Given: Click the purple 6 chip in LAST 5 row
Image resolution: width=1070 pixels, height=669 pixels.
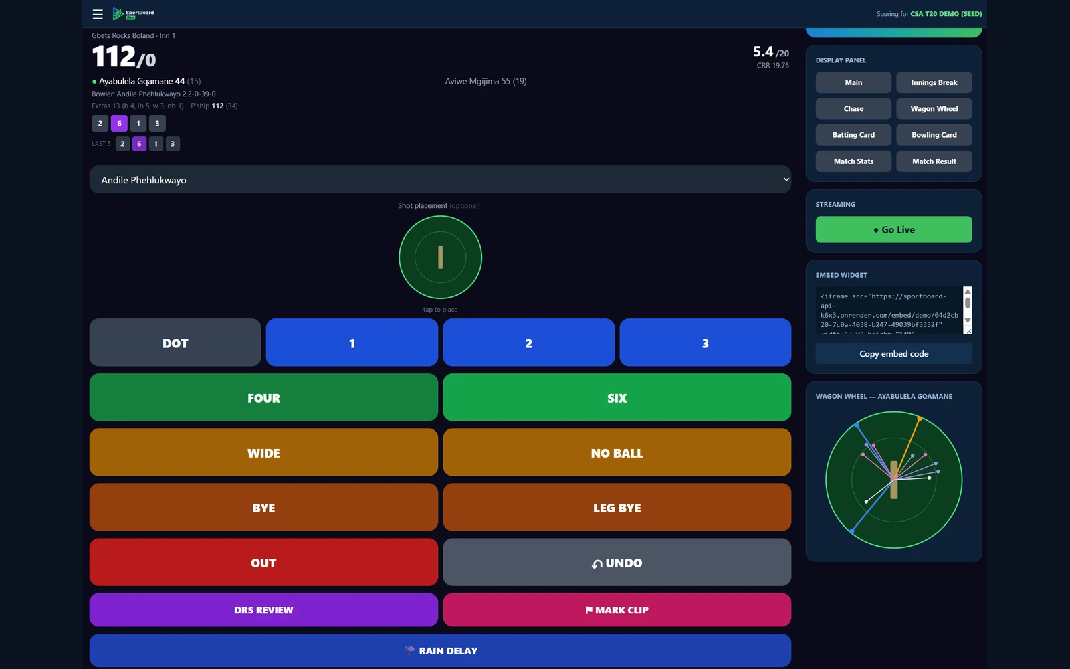Looking at the screenshot, I should pos(139,143).
